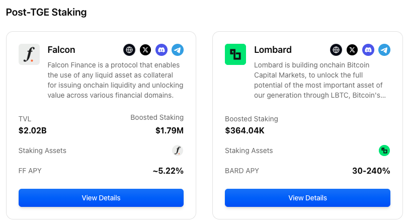Open Lombard's X (Twitter) profile icon
This screenshot has height=223, width=407.
(x=352, y=50)
